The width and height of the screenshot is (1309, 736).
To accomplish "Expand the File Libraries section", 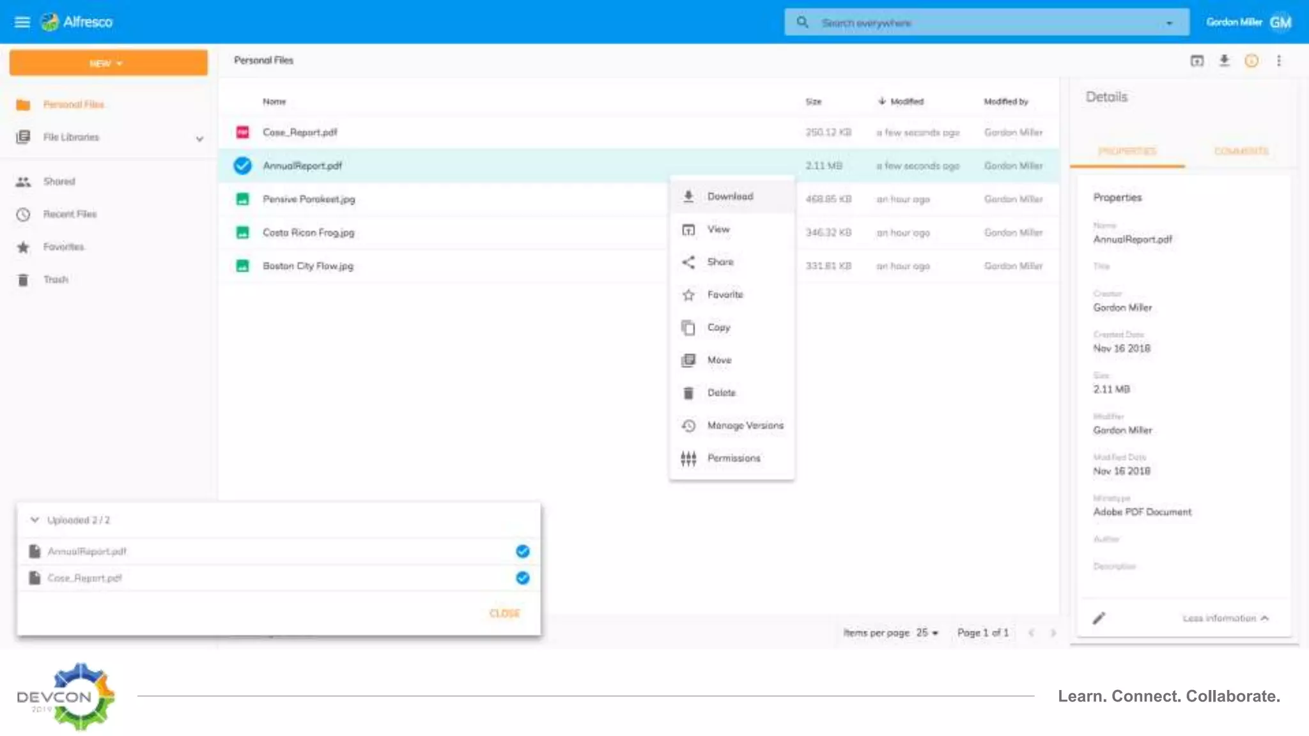I will (199, 138).
